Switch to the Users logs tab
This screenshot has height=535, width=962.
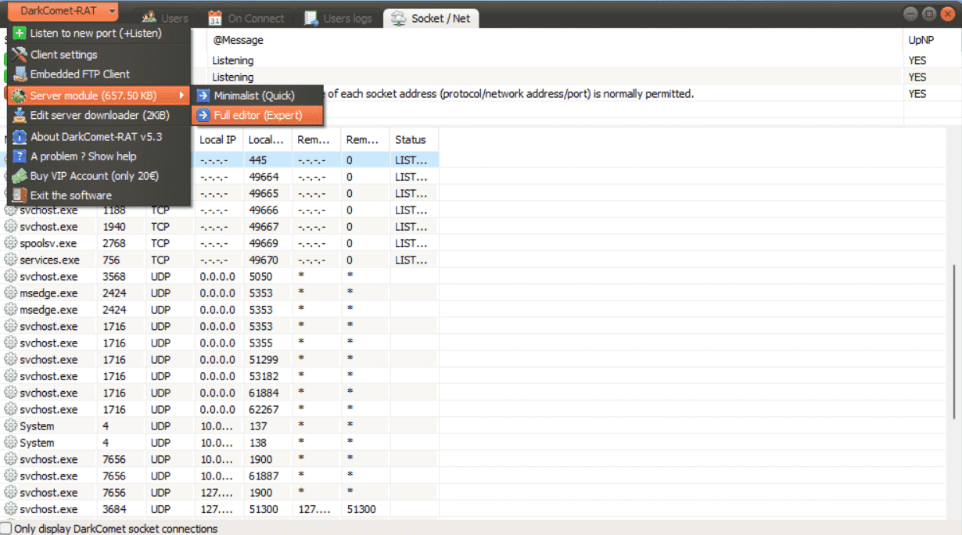(339, 18)
